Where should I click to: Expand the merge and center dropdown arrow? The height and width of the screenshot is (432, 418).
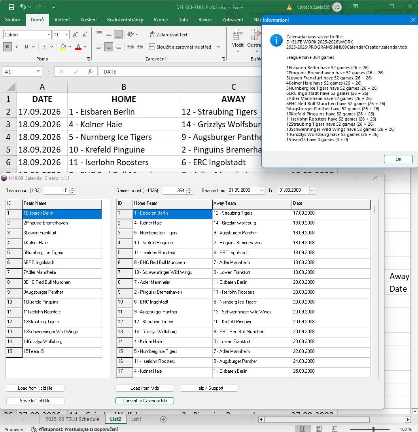point(218,47)
